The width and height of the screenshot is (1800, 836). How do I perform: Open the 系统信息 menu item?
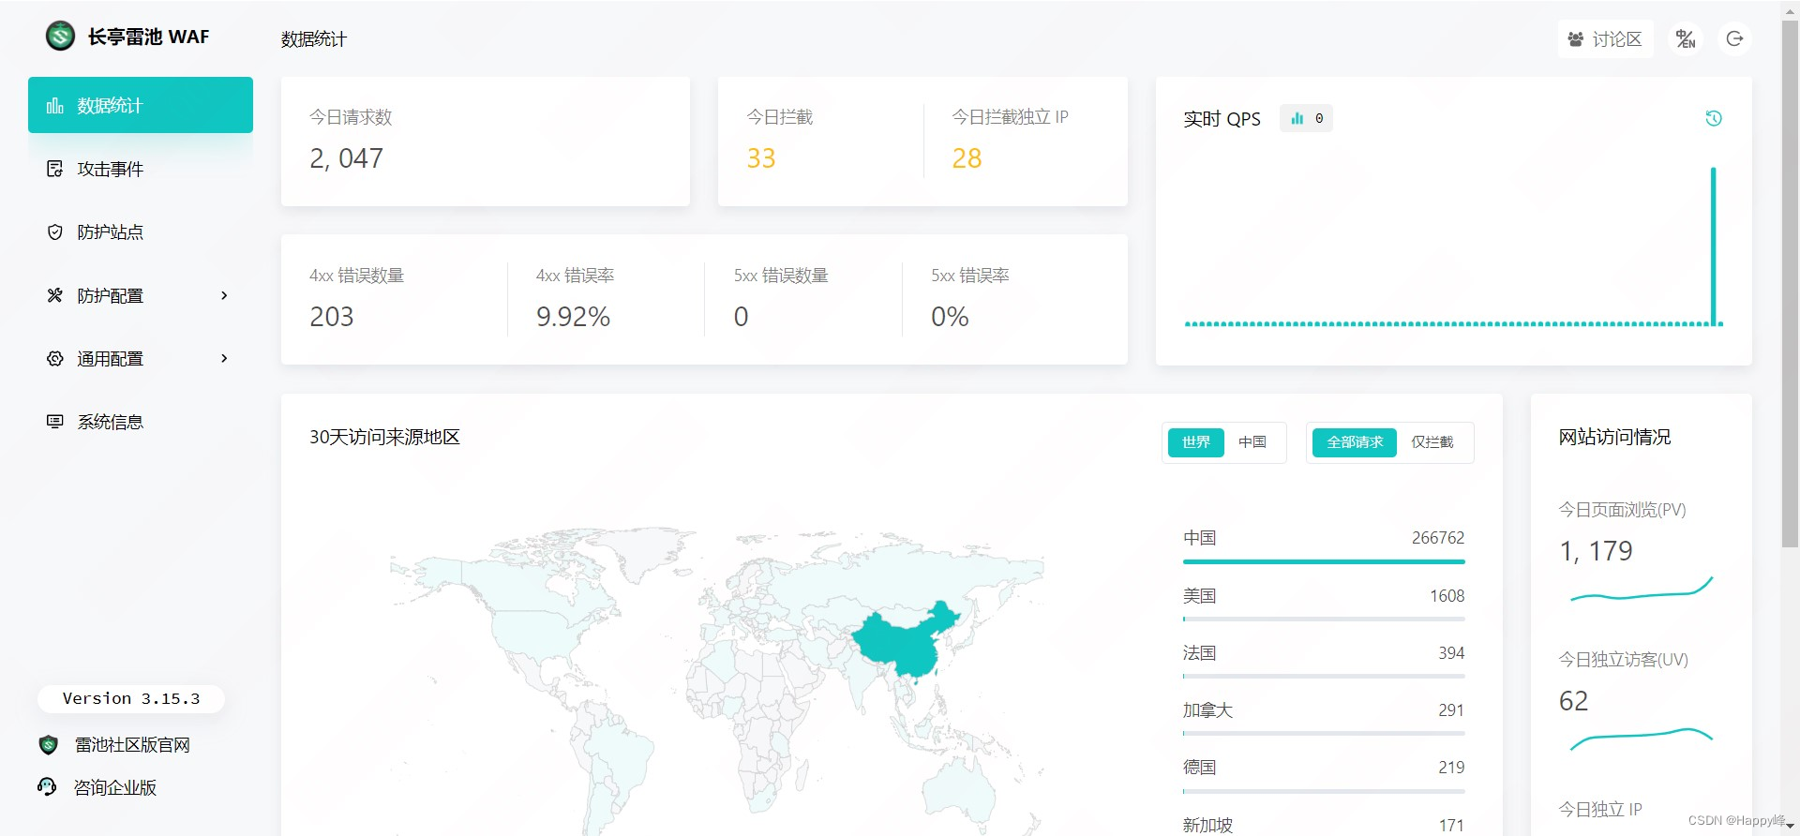[141, 422]
